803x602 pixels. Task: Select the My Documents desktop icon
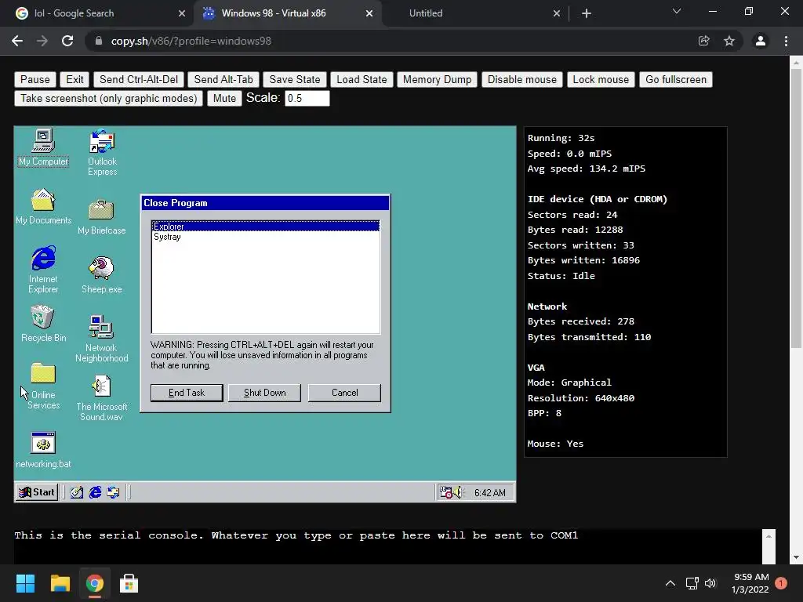click(x=43, y=206)
